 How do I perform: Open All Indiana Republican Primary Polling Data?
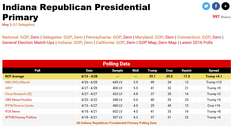pyautogui.click(x=117, y=123)
